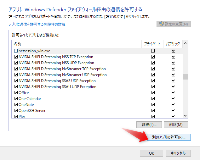Image resolution: width=200 pixels, height=160 pixels.
Task: Click the 削除(M) button
Action: pos(176,124)
